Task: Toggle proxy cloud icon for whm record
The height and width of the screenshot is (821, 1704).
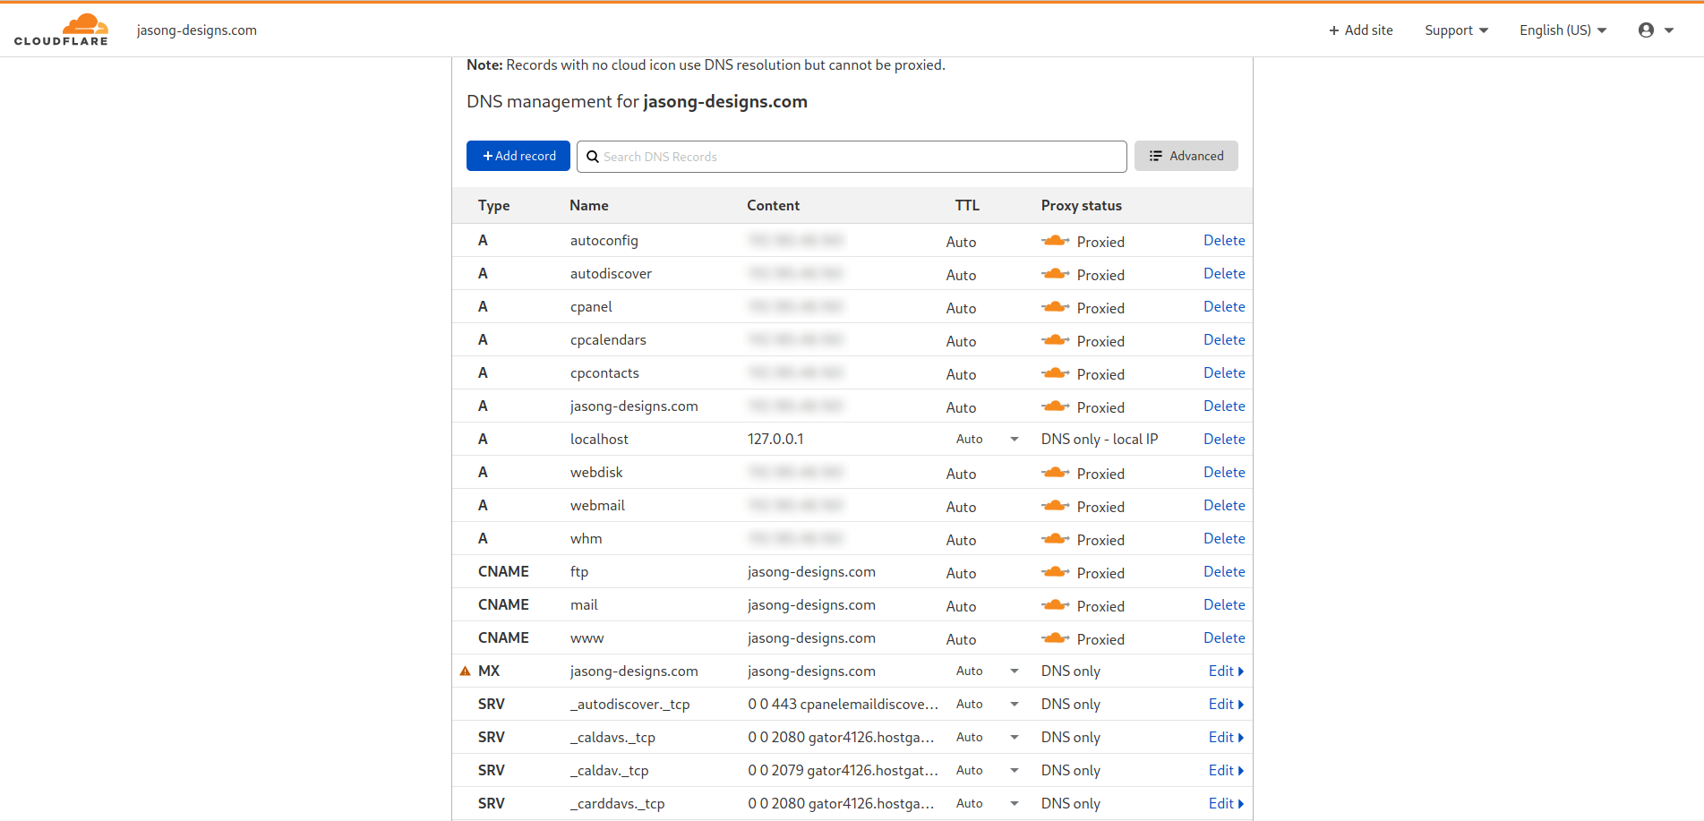Action: click(1055, 539)
